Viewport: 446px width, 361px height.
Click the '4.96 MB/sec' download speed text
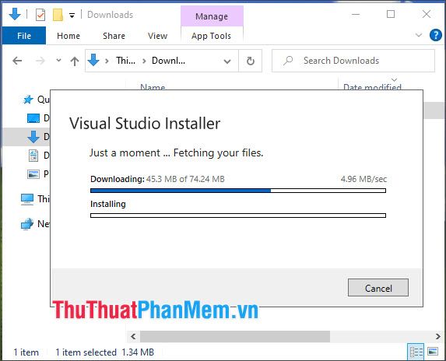click(363, 179)
